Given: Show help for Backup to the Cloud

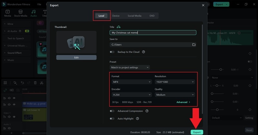Looking at the screenshot, I should point(144,52).
